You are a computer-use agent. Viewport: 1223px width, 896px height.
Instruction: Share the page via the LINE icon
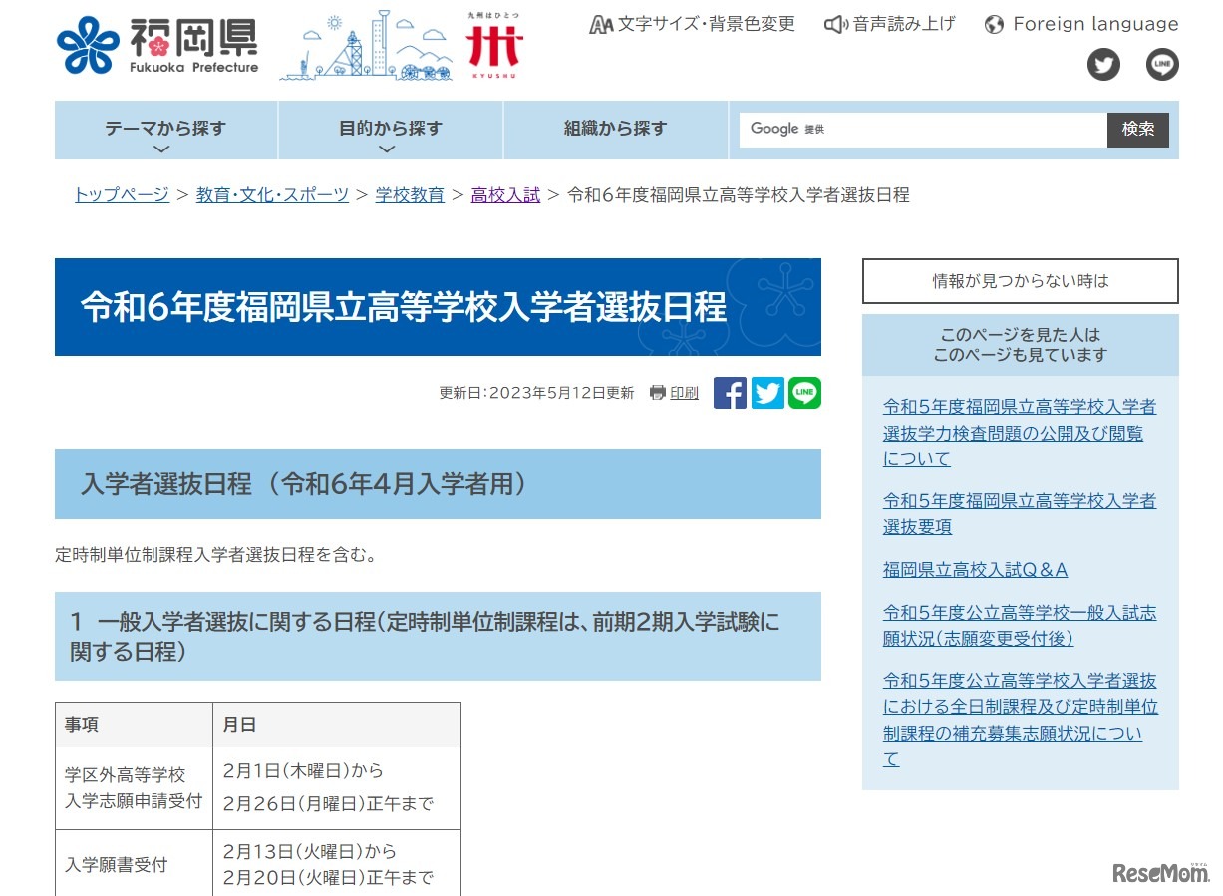point(804,393)
